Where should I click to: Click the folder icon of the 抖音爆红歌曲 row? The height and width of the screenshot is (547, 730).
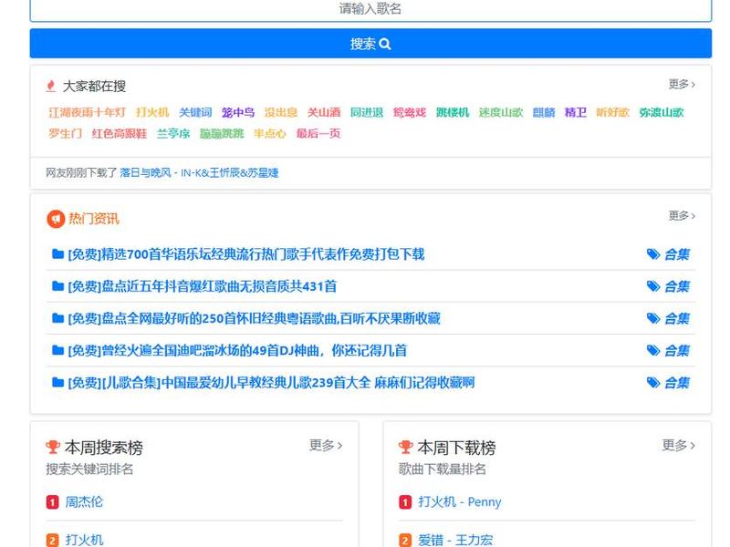pos(57,286)
